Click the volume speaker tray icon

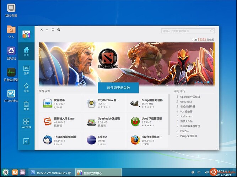[206, 172]
